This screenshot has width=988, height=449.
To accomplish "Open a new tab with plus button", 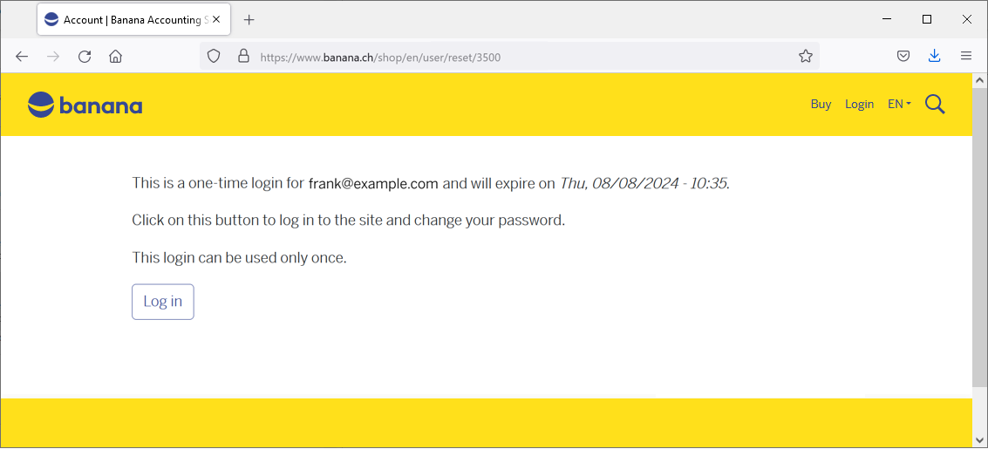I will click(x=249, y=20).
